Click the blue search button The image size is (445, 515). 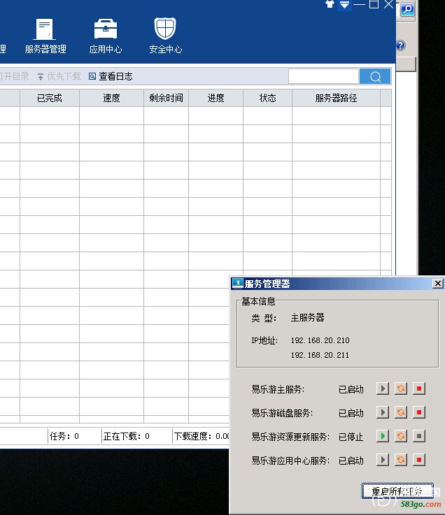375,77
